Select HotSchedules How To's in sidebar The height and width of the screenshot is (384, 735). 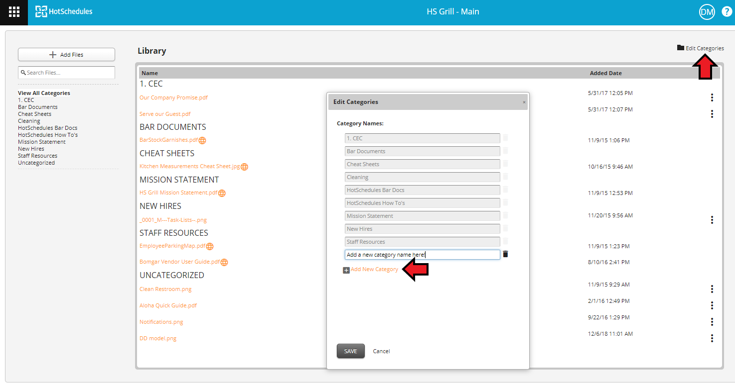click(x=48, y=135)
